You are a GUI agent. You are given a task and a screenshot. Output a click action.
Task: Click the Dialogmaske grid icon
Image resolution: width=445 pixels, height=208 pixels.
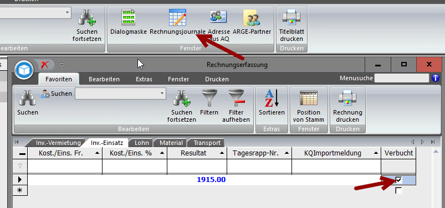point(128,18)
